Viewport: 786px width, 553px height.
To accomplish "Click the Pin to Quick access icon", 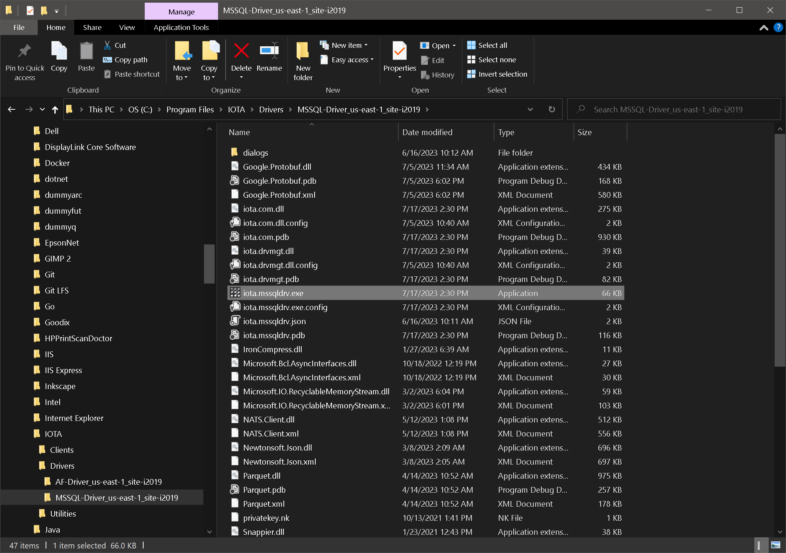I will [x=25, y=51].
